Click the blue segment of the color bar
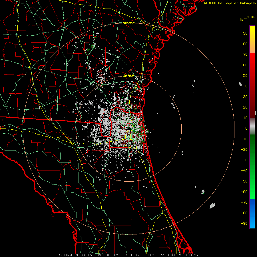The height and width of the screenshot is (257, 257). click(x=252, y=214)
